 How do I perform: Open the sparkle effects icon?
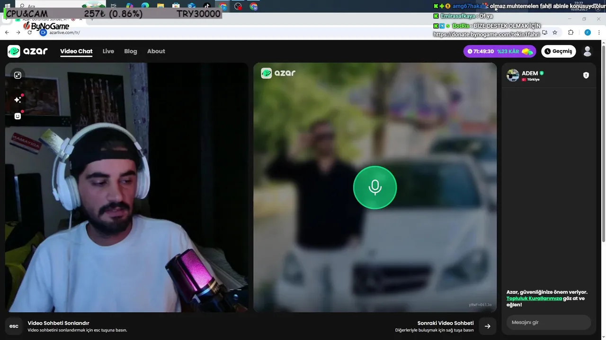[18, 100]
